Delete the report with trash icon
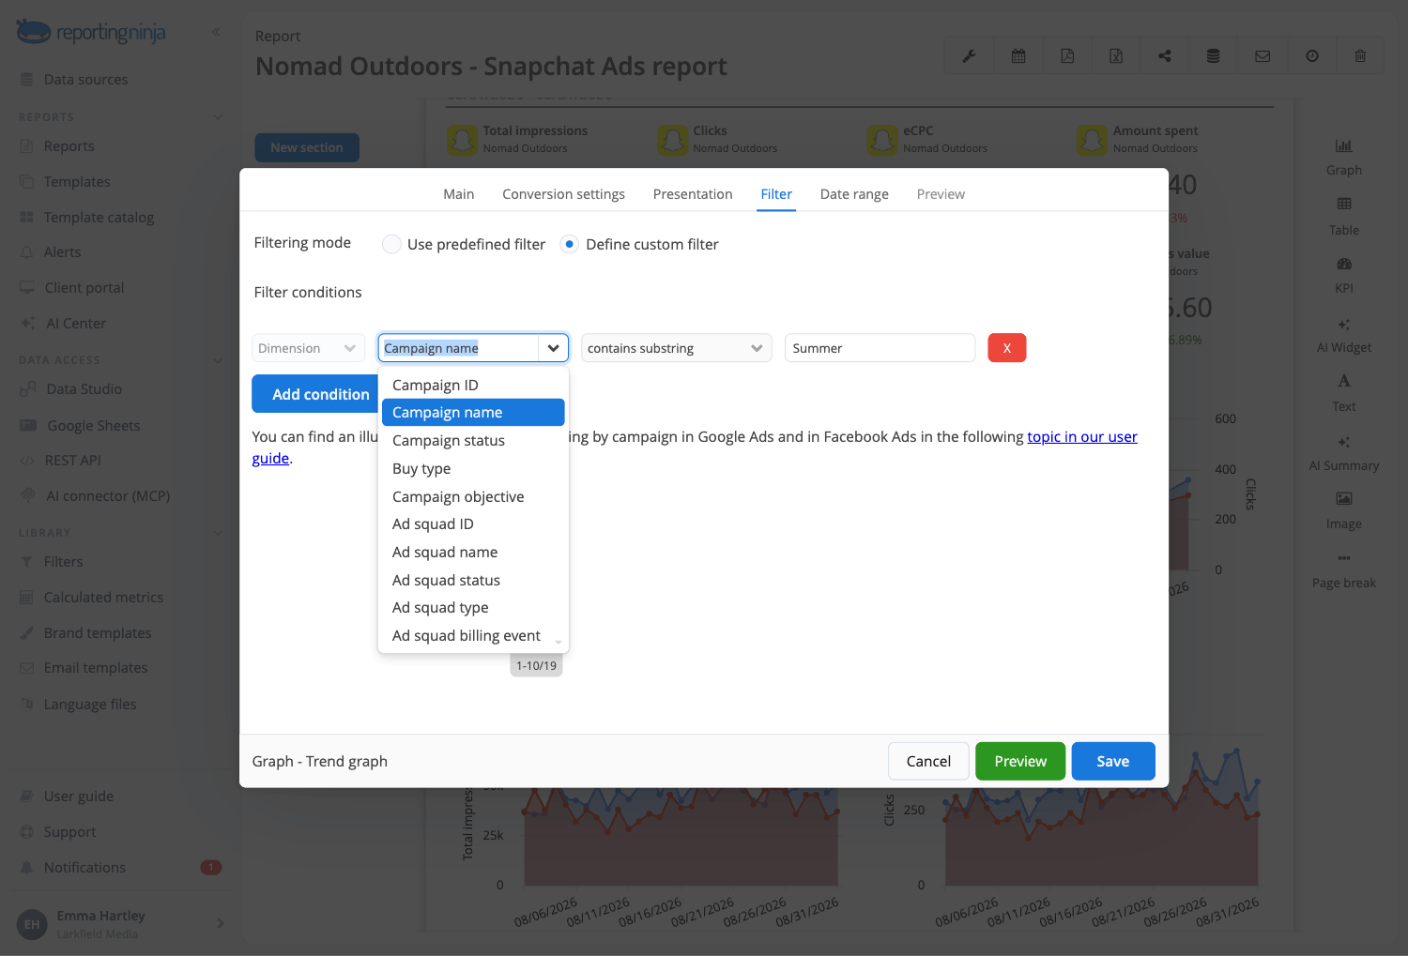 pyautogui.click(x=1360, y=56)
